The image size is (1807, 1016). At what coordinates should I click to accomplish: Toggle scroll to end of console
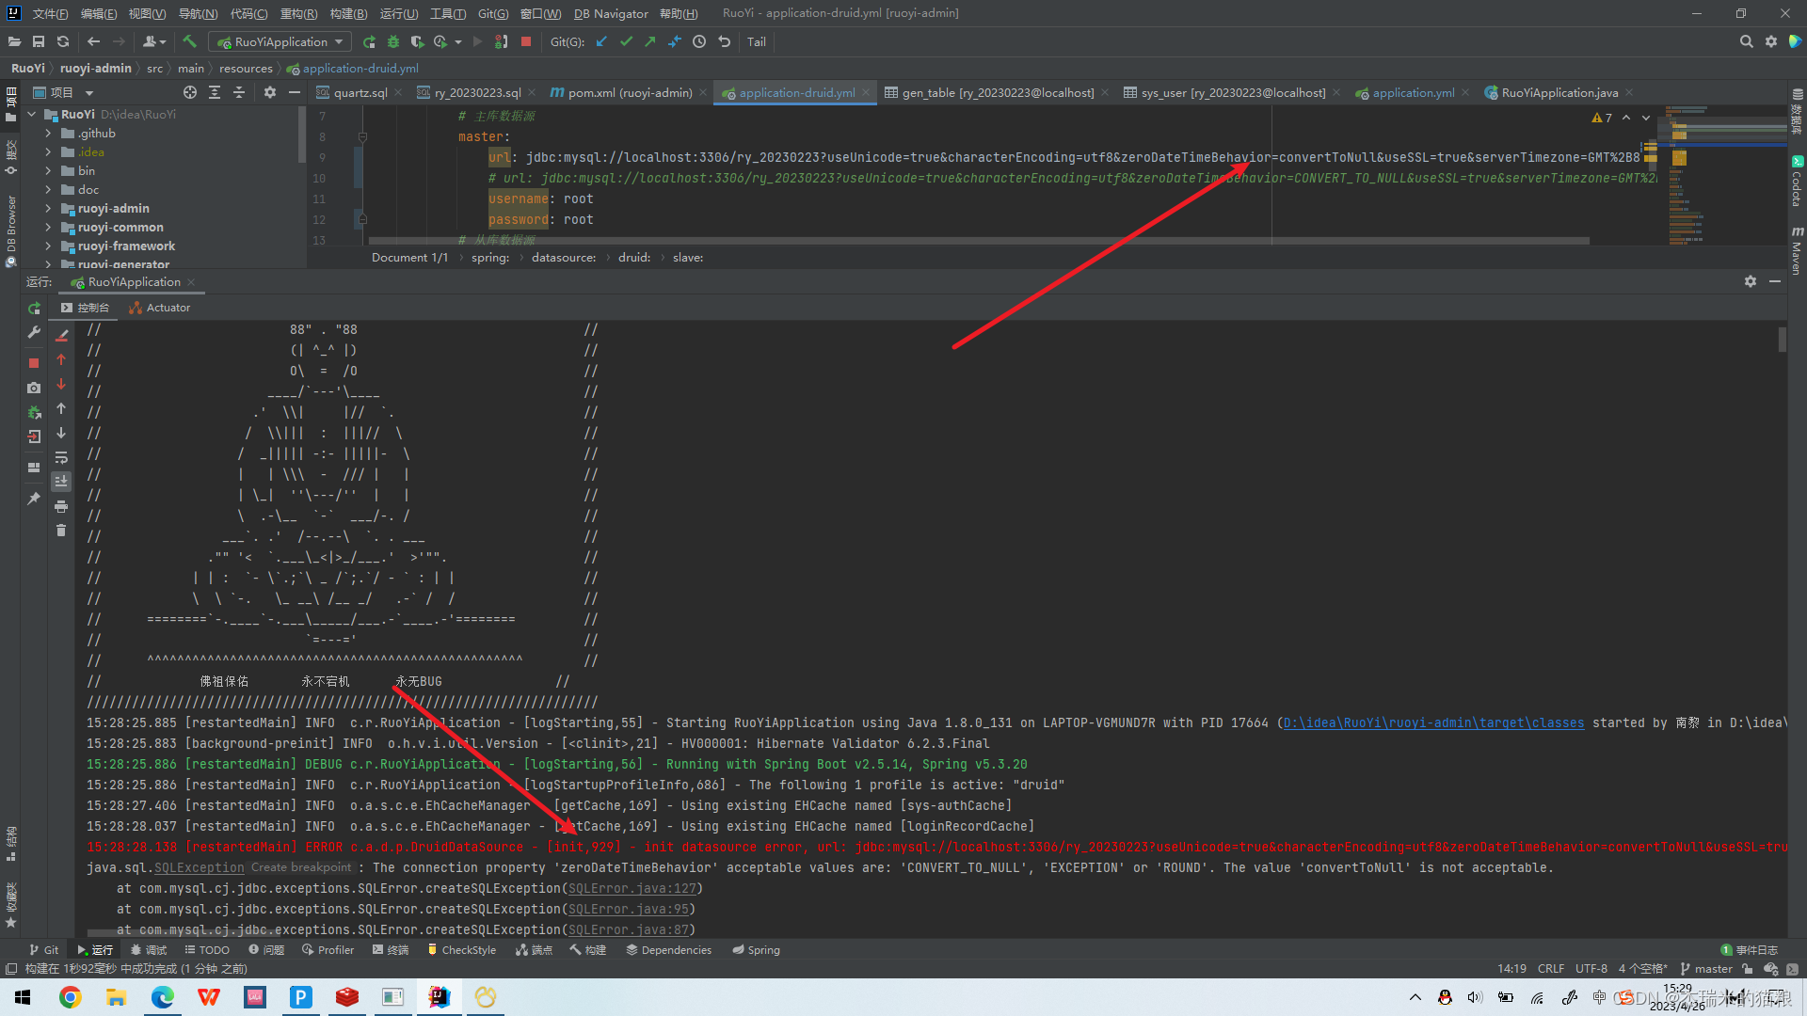tap(61, 482)
